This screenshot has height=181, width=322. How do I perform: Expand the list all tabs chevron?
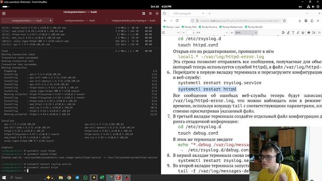click(307, 14)
